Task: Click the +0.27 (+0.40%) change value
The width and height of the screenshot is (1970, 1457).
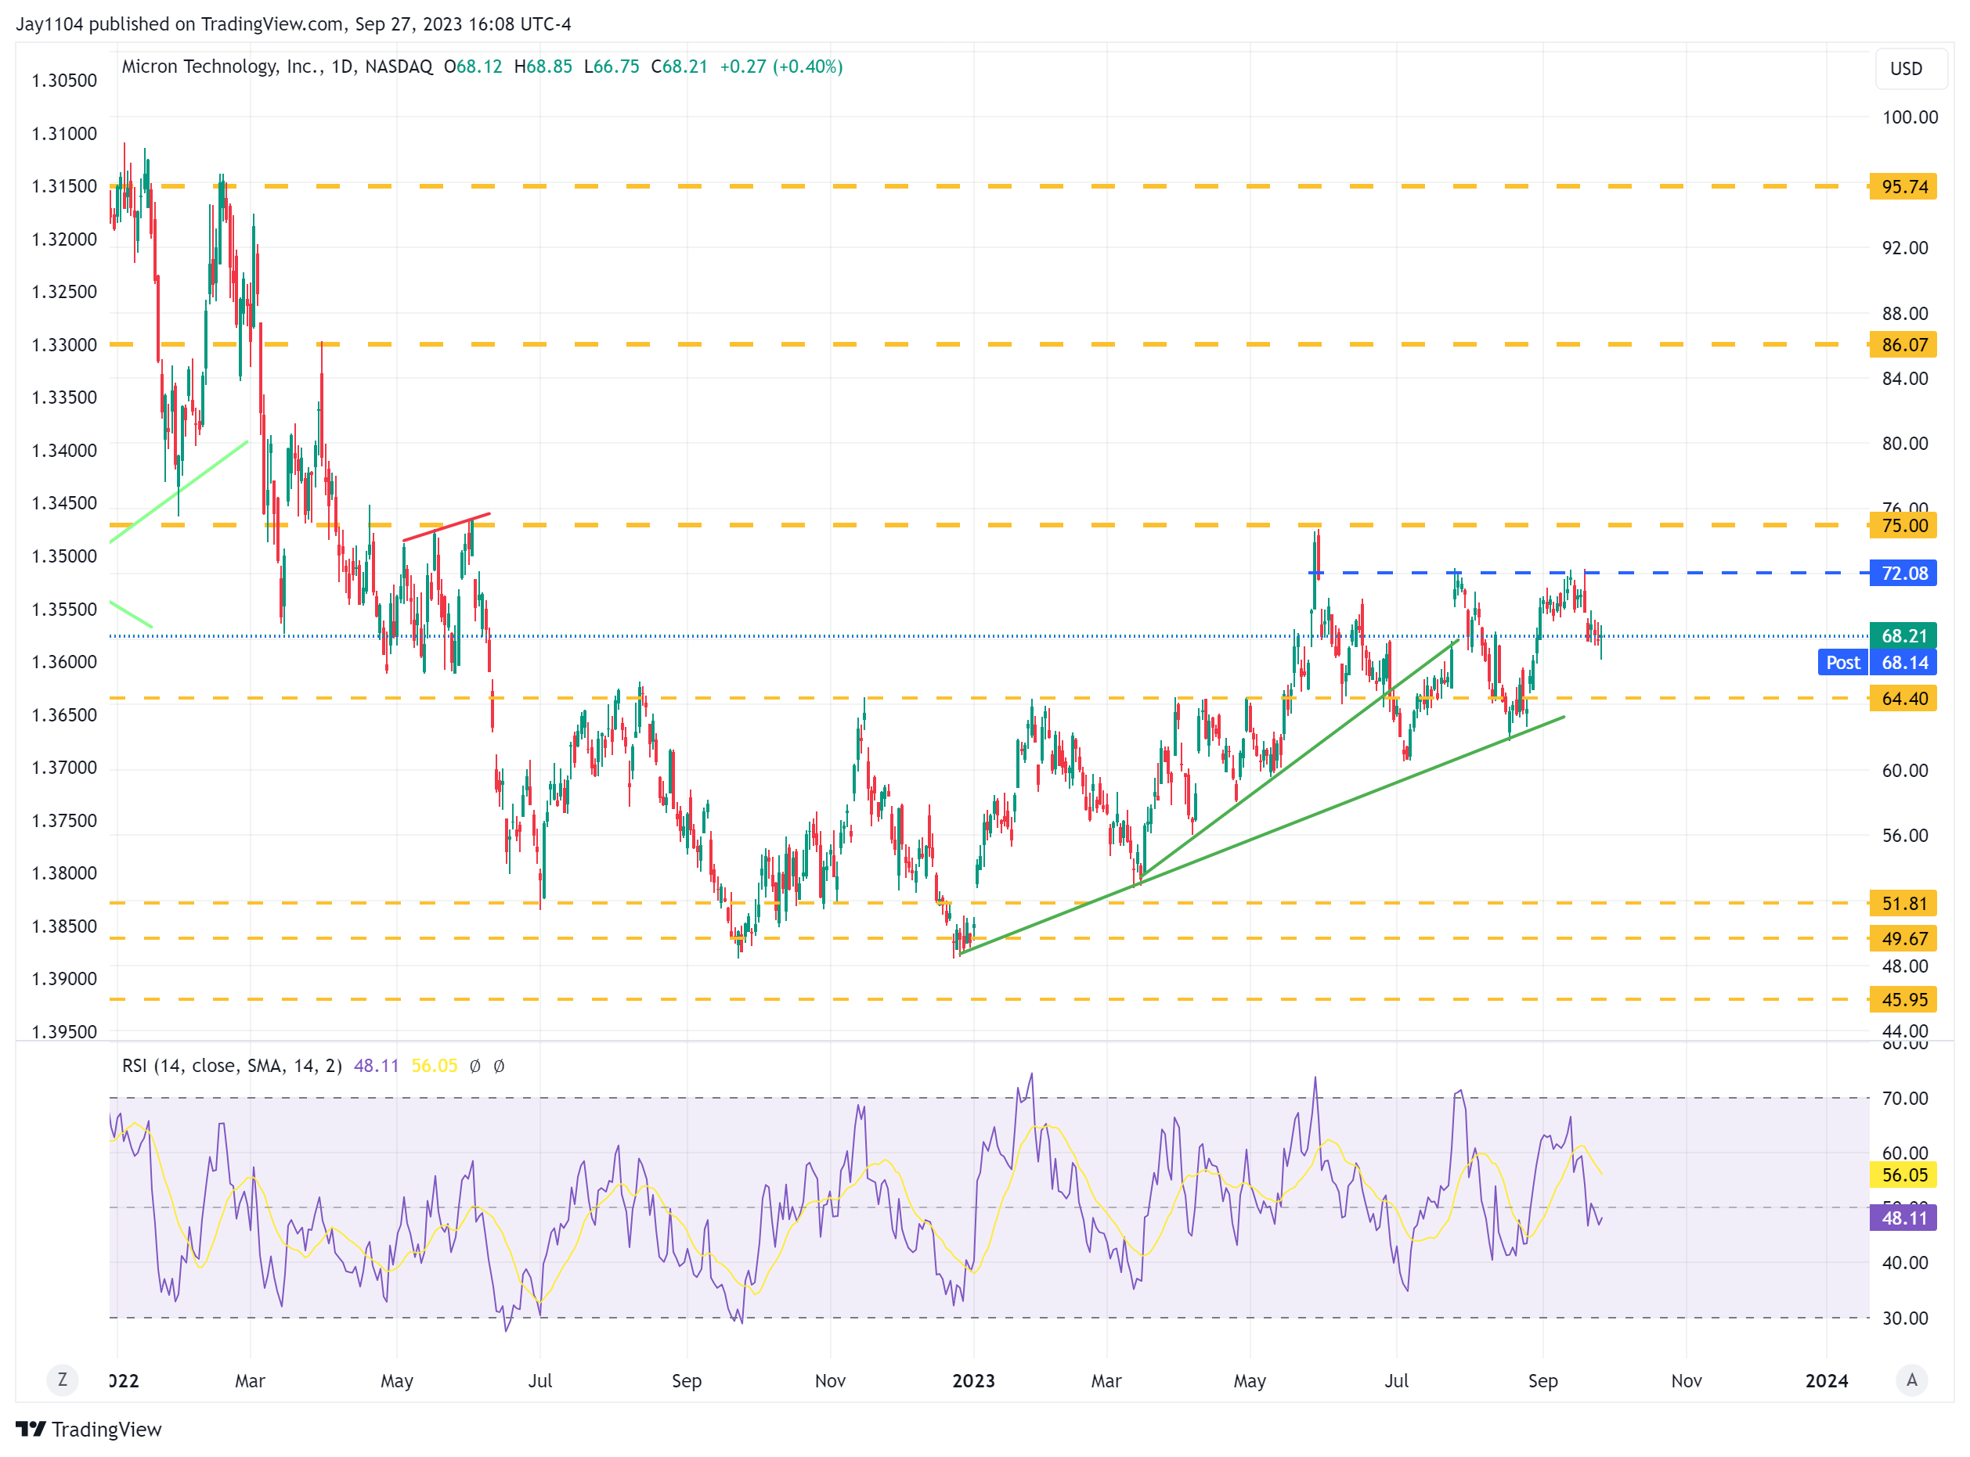Action: tap(781, 67)
